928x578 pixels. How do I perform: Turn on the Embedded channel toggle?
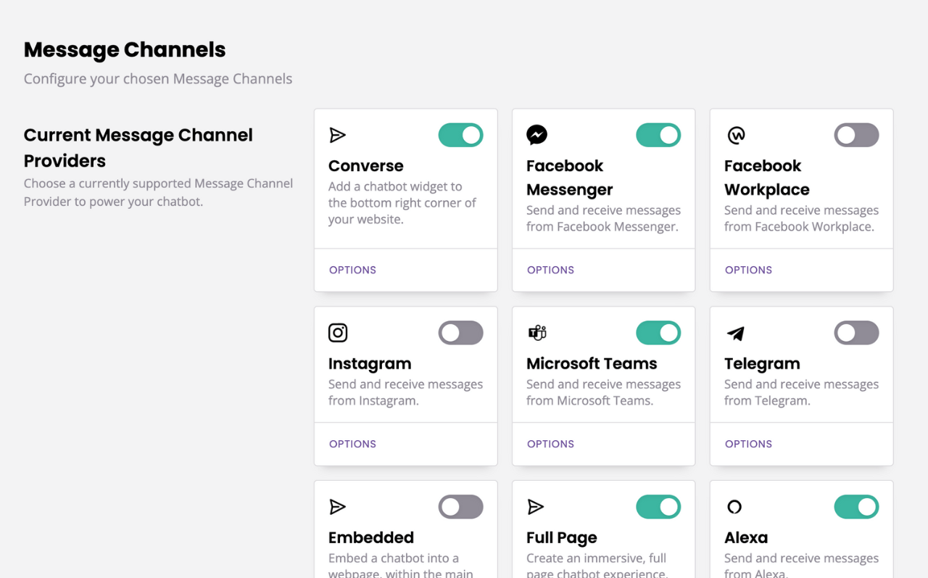(460, 506)
